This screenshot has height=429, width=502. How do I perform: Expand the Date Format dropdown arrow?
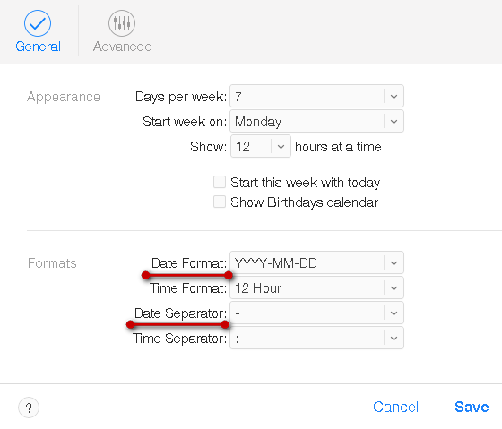coord(394,263)
